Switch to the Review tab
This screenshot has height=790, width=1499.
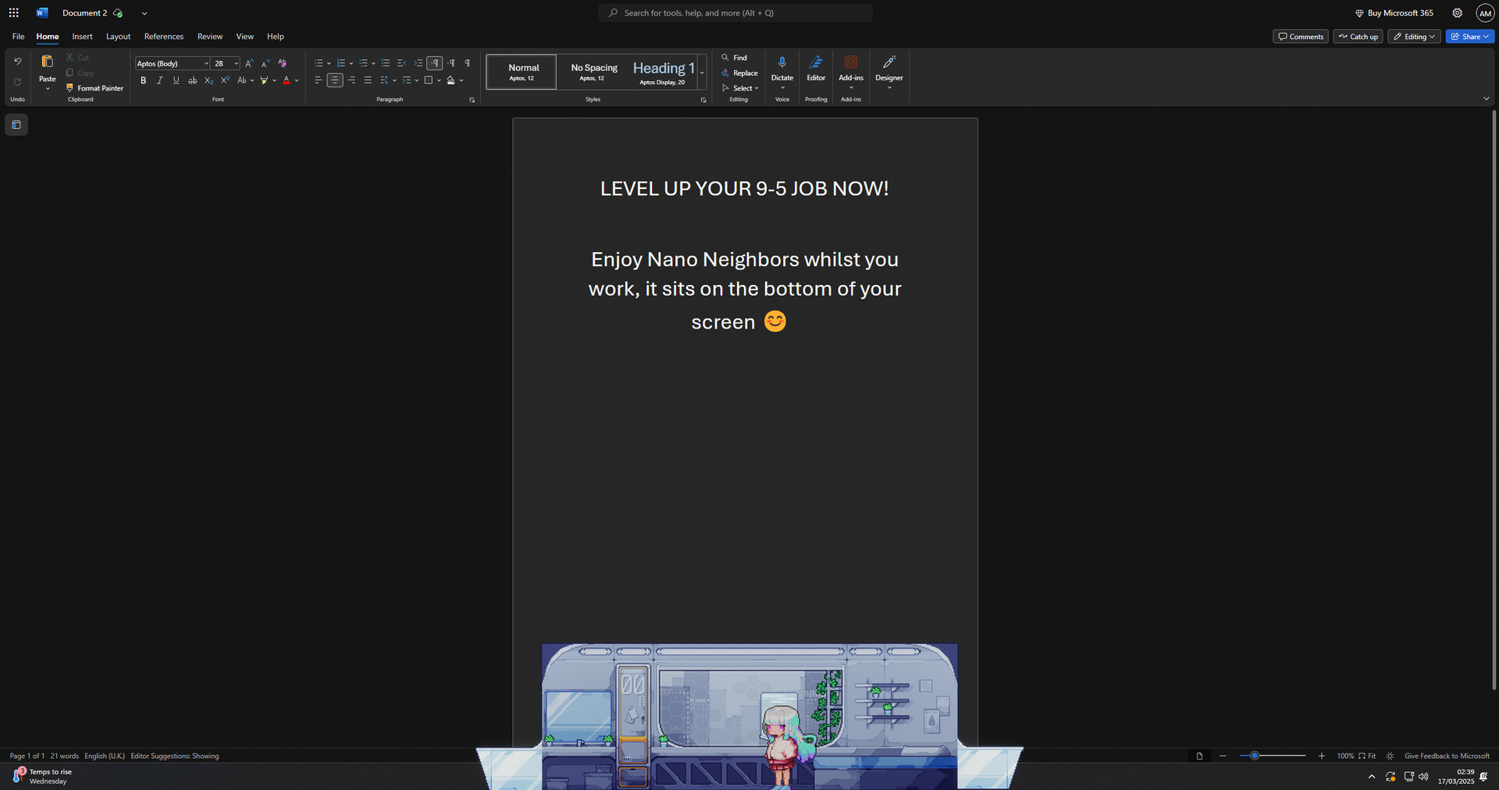pyautogui.click(x=210, y=37)
